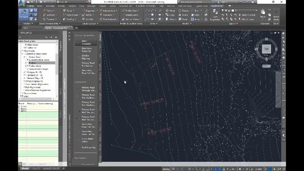
Task: Expand the Palettes panel title
Action: [28, 23]
